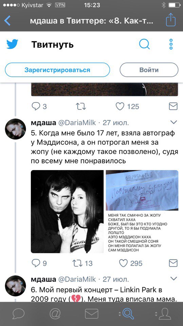Viewport: 183px width, 326px height.
Task: Expand the chevron menu on tweet 5
Action: 173,122
